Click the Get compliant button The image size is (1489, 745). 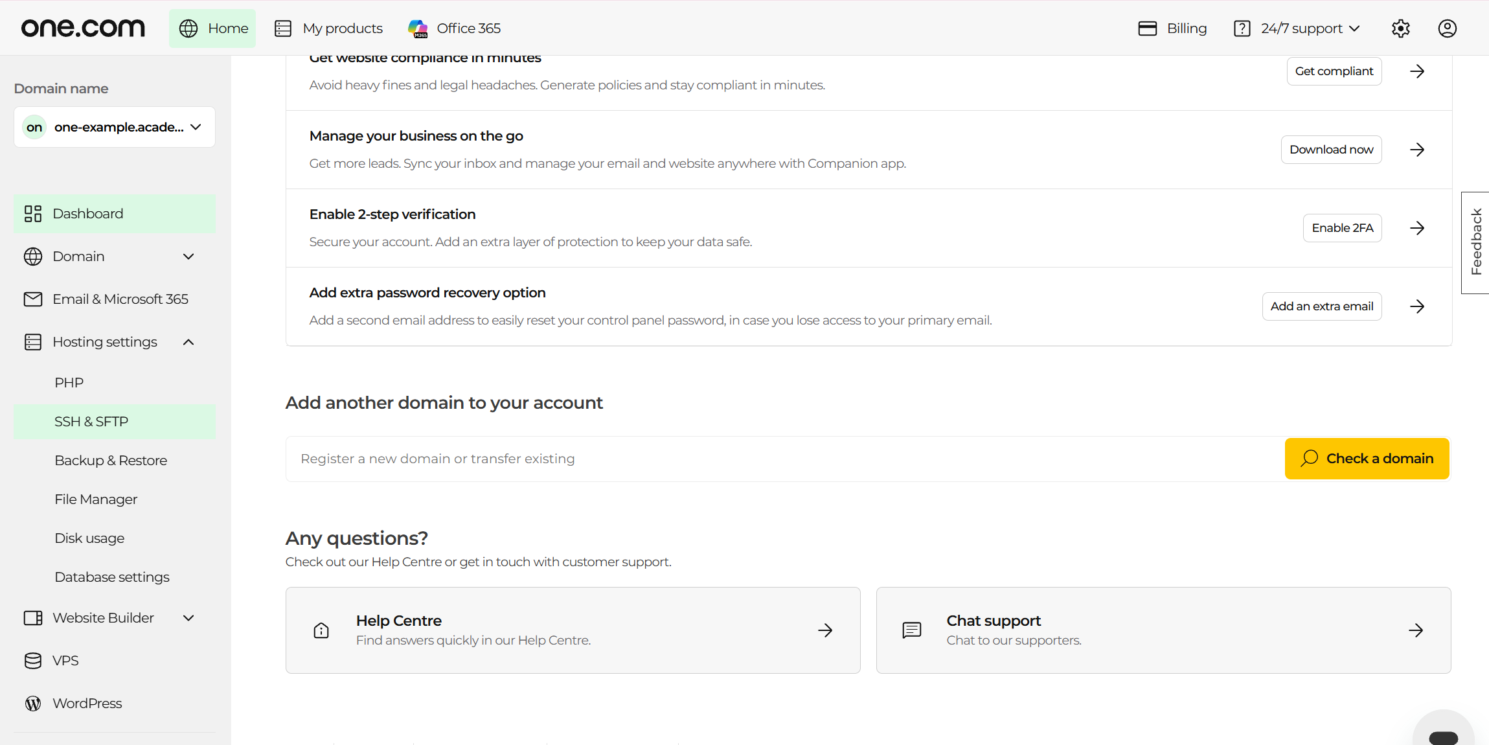1334,71
